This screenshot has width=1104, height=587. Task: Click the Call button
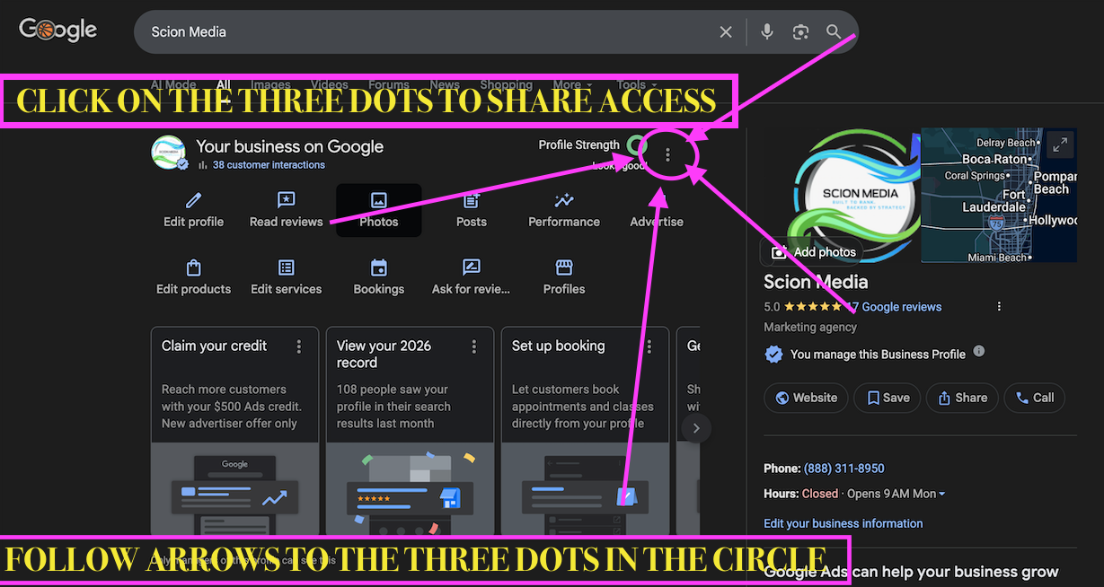[x=1034, y=398]
